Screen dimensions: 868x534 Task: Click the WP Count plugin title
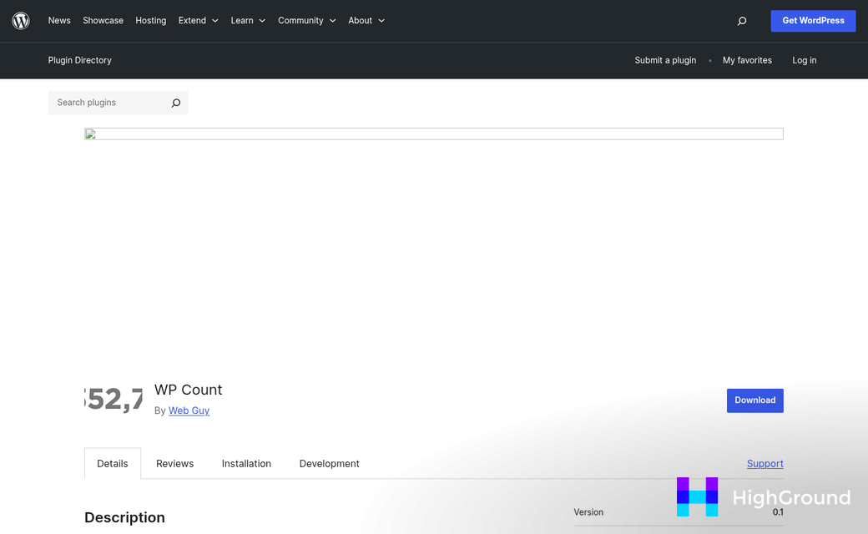[189, 390]
